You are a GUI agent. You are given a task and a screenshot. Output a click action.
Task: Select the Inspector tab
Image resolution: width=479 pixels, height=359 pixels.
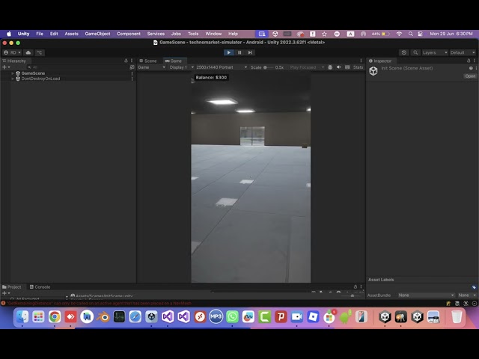380,61
